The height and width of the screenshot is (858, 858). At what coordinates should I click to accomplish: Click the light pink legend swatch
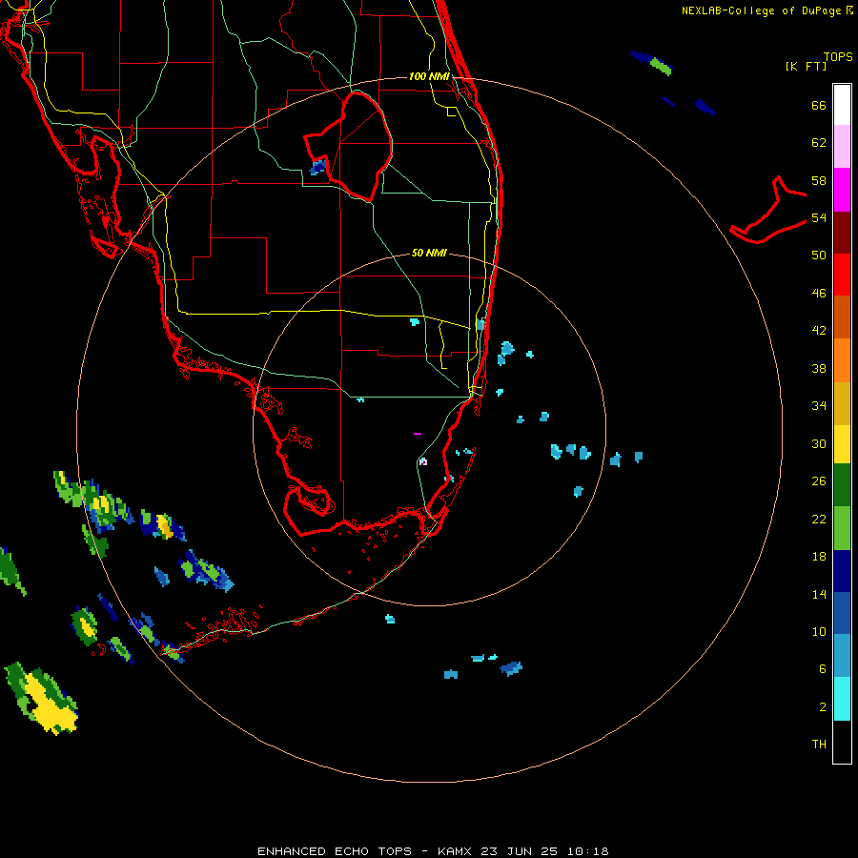pos(842,146)
